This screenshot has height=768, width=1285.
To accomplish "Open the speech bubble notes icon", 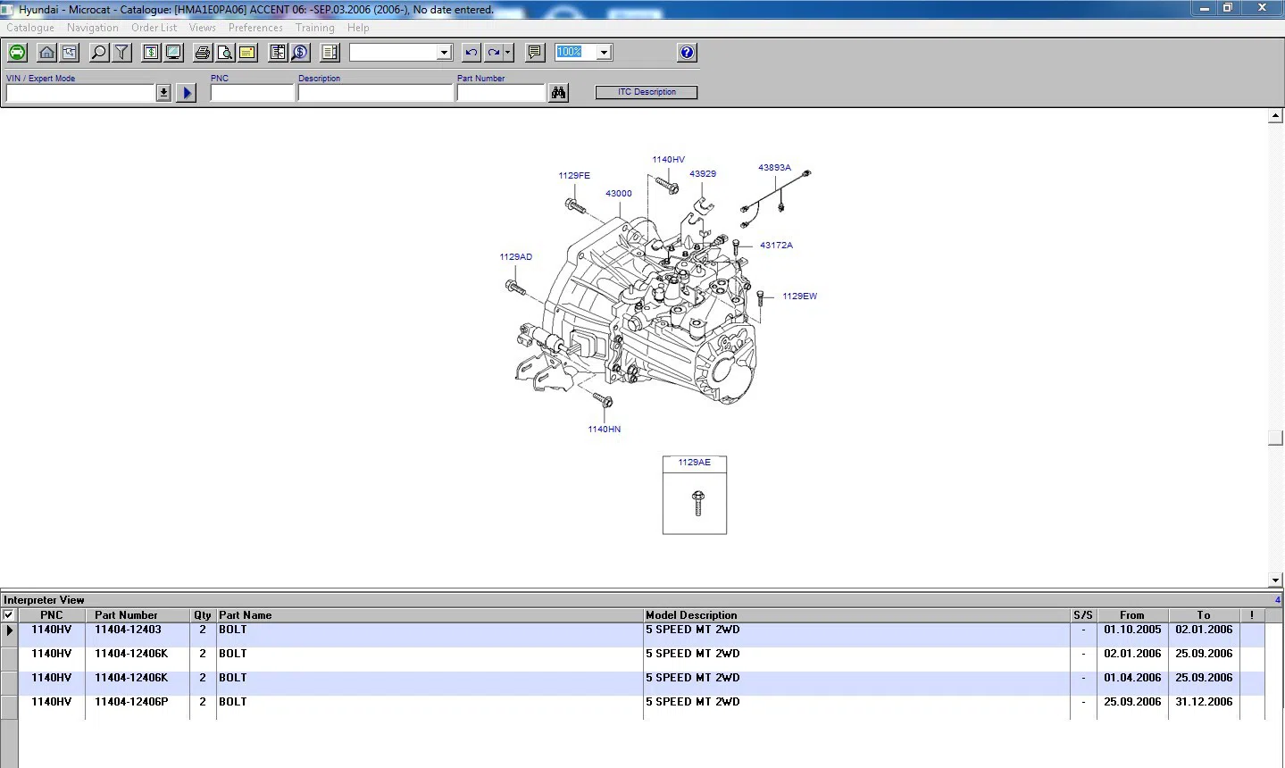I will (x=535, y=53).
